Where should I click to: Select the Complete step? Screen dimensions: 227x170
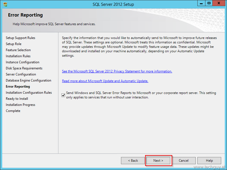coord(13,111)
